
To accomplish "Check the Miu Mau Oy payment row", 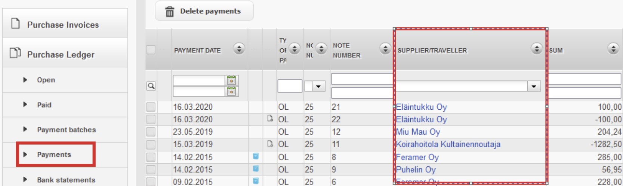I will (151, 132).
